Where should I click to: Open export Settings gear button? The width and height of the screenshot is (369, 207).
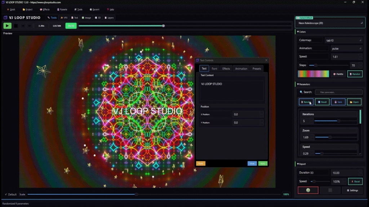click(x=352, y=190)
